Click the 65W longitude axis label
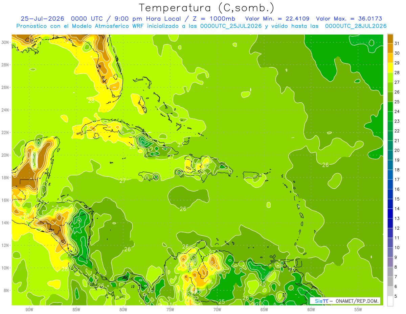The width and height of the screenshot is (406, 314). [264, 310]
